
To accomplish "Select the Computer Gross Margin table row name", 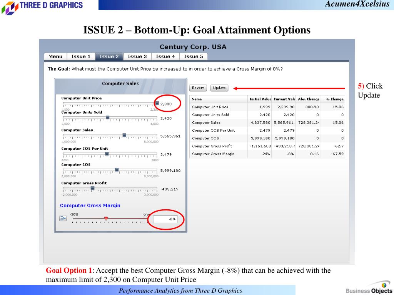I will 213,154.
